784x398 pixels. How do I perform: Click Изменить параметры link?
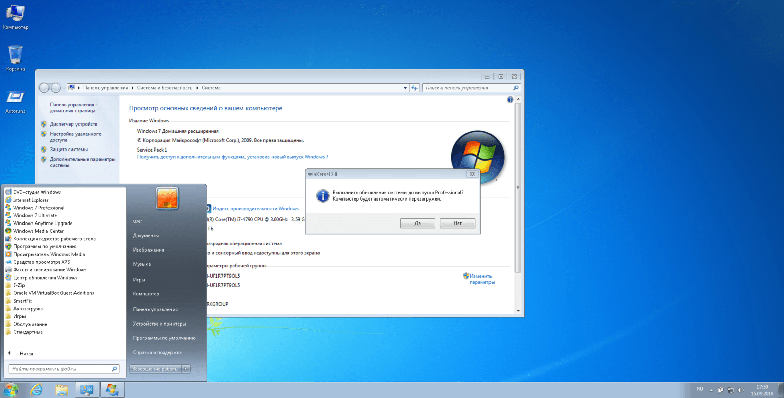[482, 279]
